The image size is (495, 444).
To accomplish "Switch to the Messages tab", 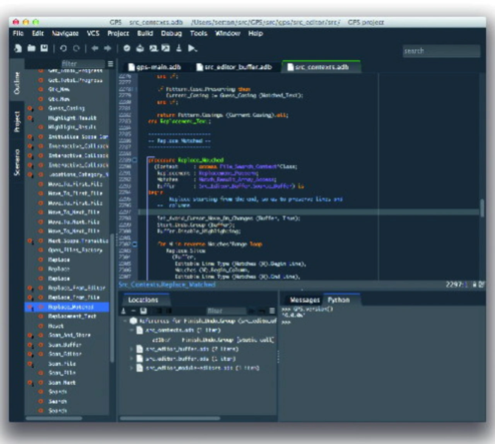I will coord(304,300).
